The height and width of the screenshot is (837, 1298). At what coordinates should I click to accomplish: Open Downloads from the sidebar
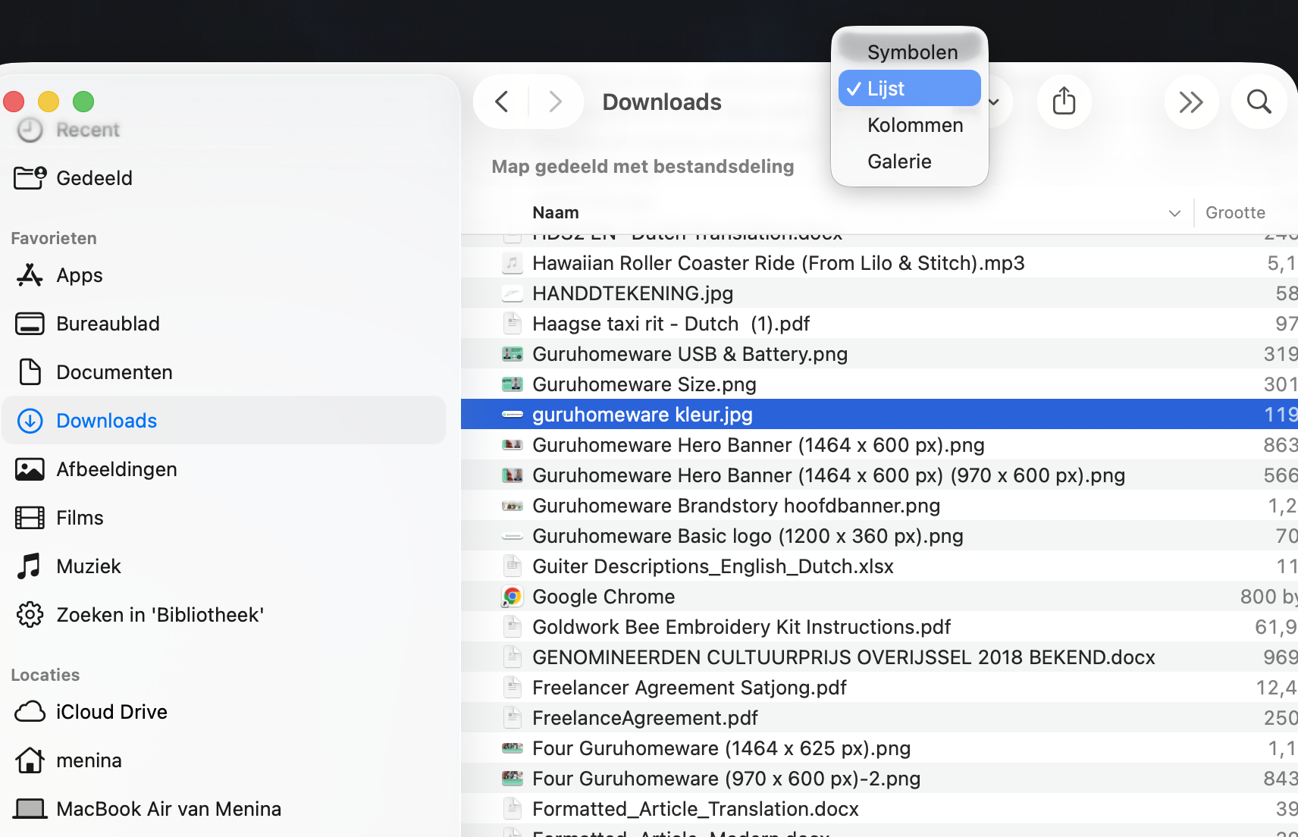106,420
